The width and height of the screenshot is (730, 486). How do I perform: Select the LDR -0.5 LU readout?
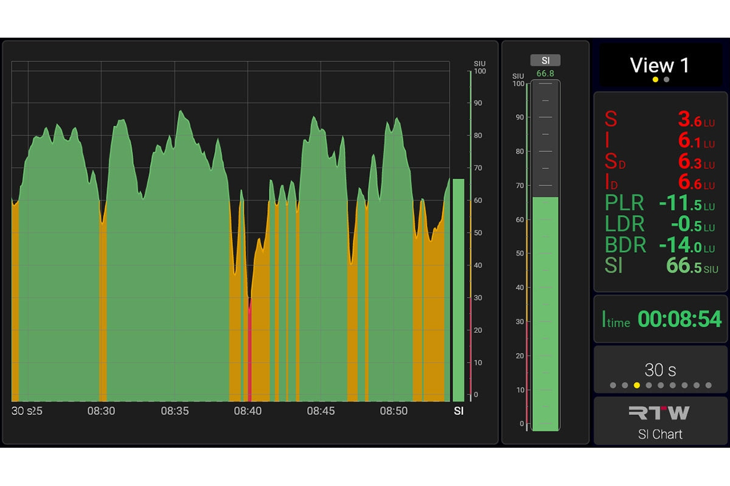(660, 224)
